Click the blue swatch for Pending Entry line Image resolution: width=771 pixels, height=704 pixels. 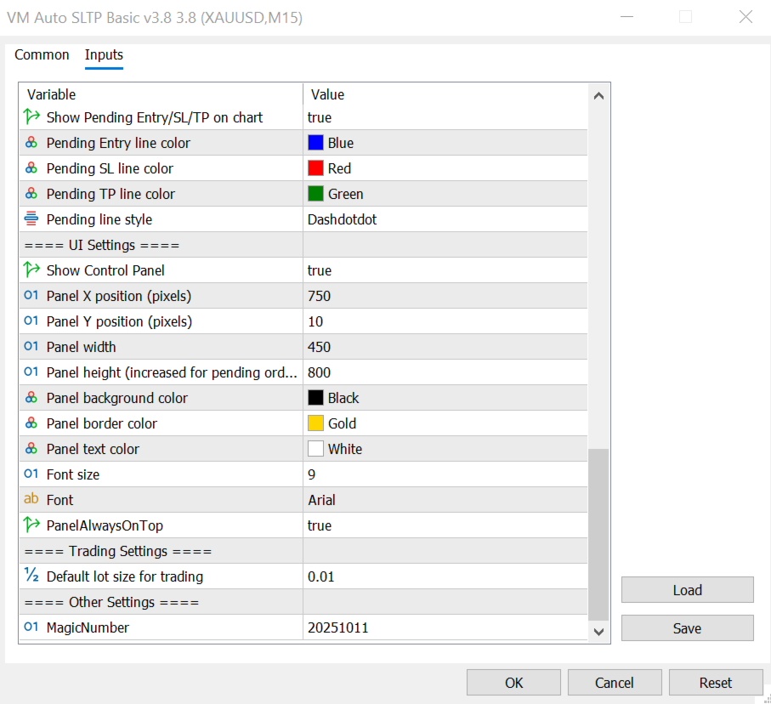tap(315, 143)
